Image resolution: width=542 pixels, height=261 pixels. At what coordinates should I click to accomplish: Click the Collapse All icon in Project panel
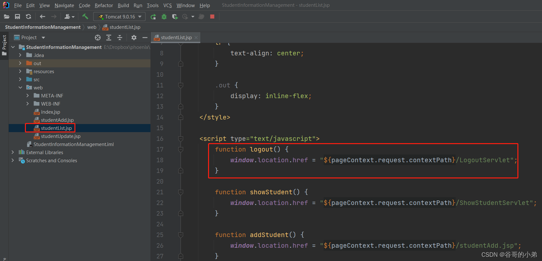[120, 38]
